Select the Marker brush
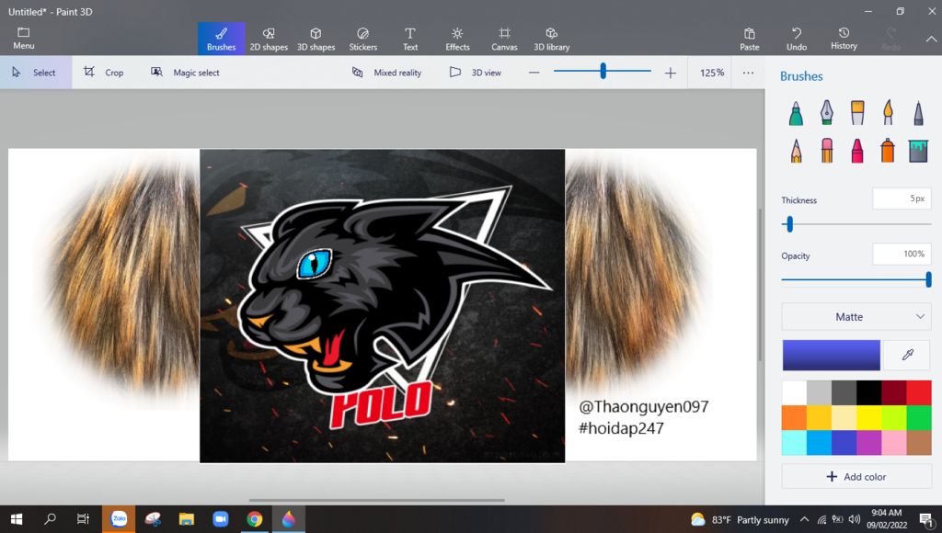Screen dimensions: 942x533 click(796, 113)
